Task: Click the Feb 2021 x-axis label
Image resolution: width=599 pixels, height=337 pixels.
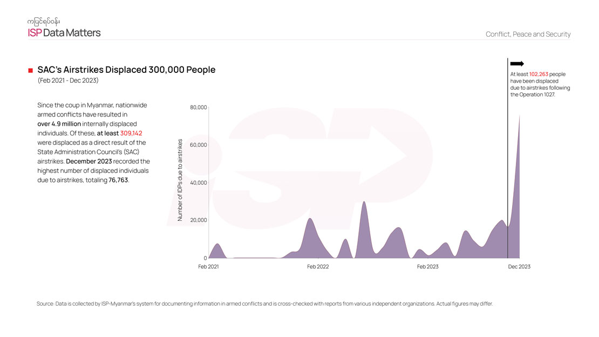Action: [209, 267]
